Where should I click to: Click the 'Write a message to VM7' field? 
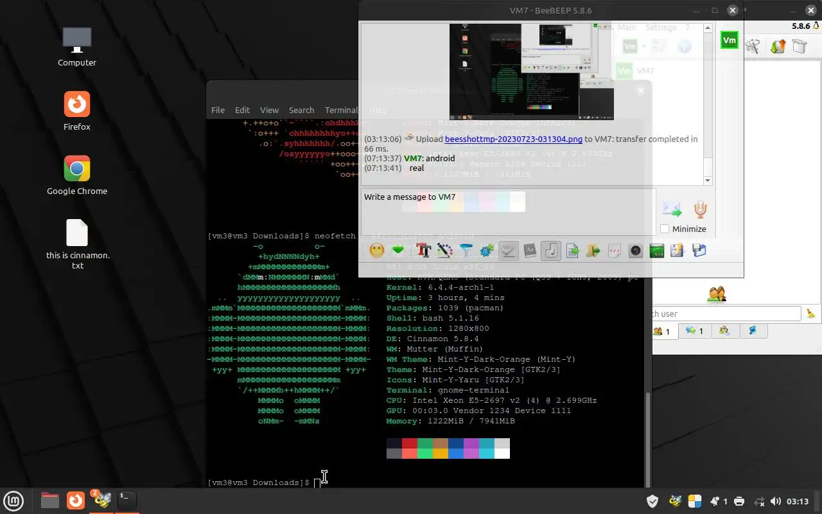[508, 211]
